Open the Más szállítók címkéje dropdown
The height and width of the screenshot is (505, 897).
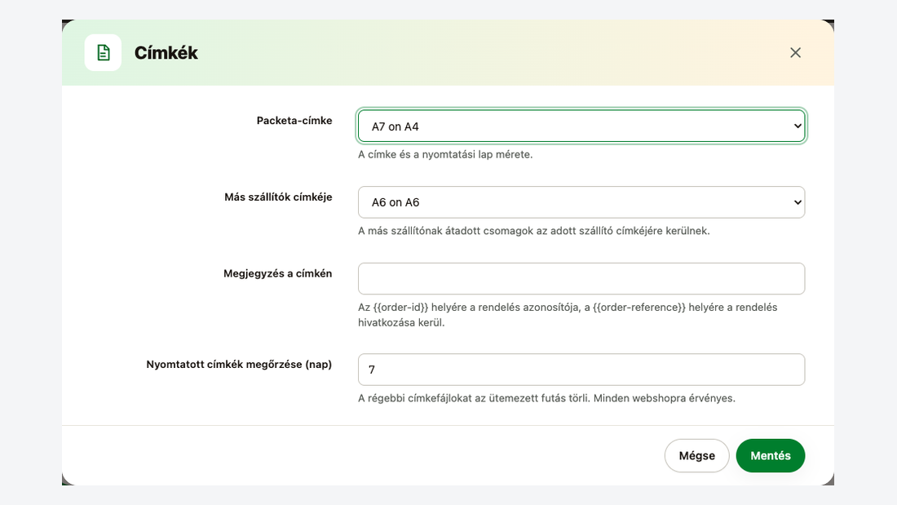coord(581,202)
